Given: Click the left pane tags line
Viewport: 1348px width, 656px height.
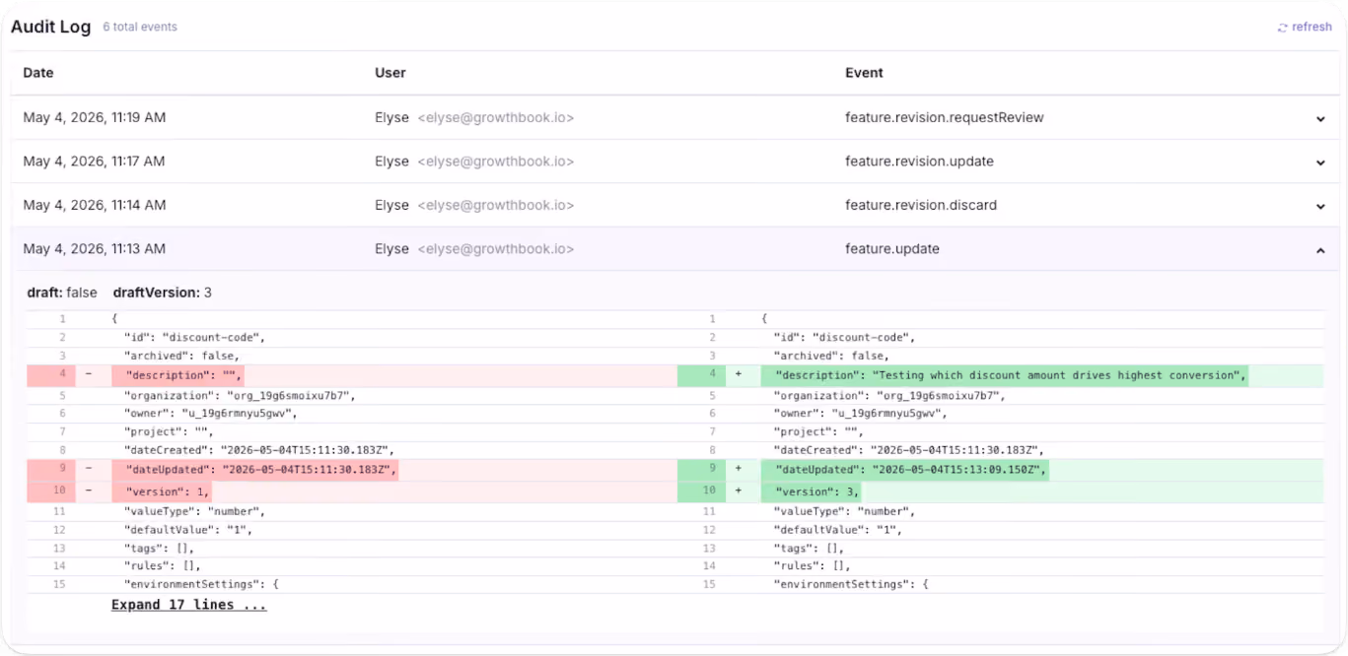Looking at the screenshot, I should (x=159, y=548).
